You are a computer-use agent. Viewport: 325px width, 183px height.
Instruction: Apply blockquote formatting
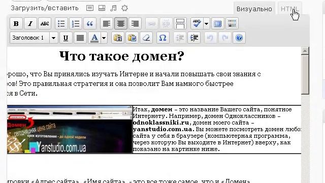tap(90, 23)
